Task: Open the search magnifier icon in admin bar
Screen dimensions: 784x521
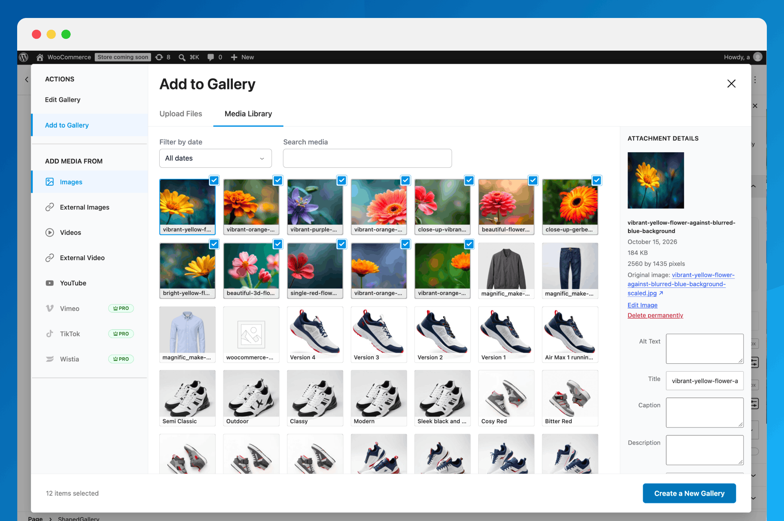Action: pos(182,57)
